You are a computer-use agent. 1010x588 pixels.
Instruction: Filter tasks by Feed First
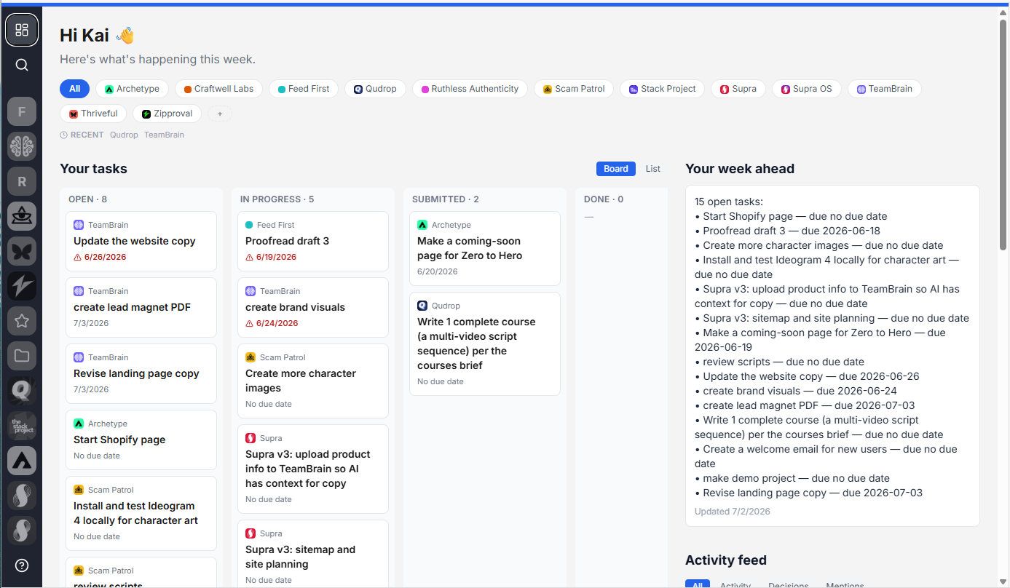pyautogui.click(x=304, y=89)
